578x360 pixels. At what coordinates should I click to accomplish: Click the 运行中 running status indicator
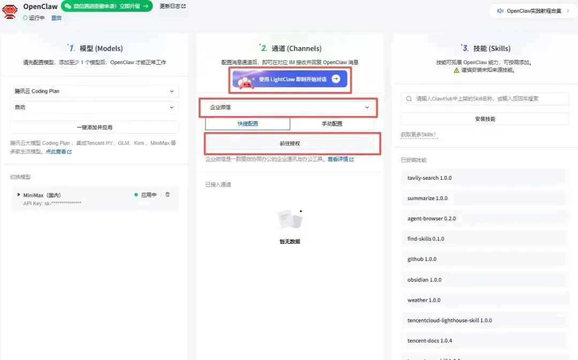34,18
